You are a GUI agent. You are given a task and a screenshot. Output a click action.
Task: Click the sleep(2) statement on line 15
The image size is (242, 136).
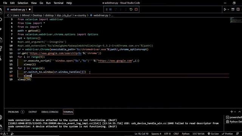29,65
